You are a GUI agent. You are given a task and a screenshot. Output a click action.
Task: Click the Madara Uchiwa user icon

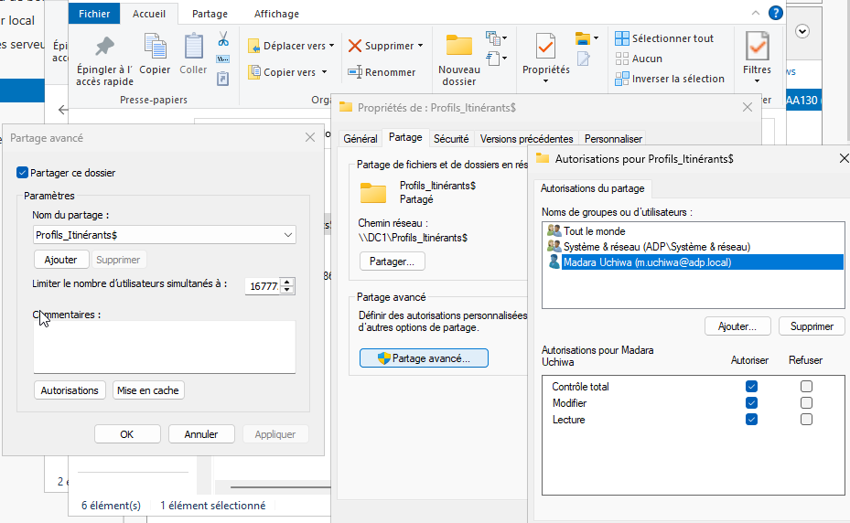(x=554, y=262)
